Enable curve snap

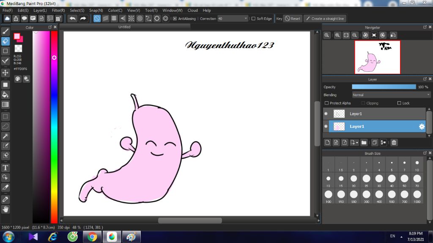(x=148, y=19)
